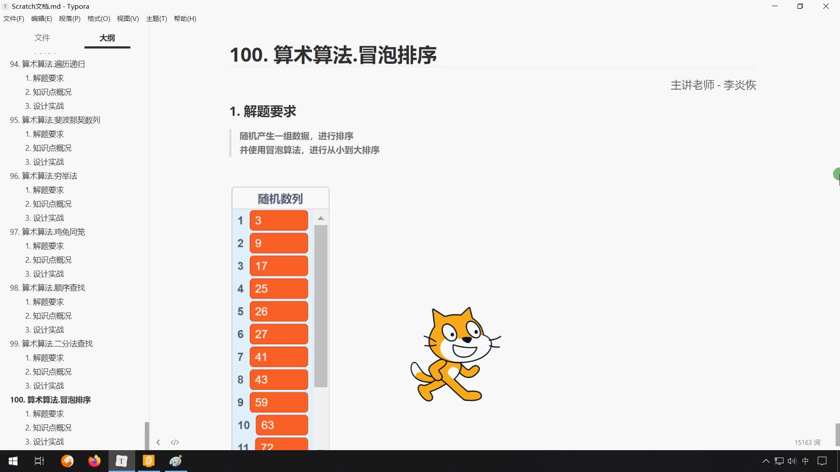
Task: Switch the Chinese input method indicator
Action: tap(805, 461)
